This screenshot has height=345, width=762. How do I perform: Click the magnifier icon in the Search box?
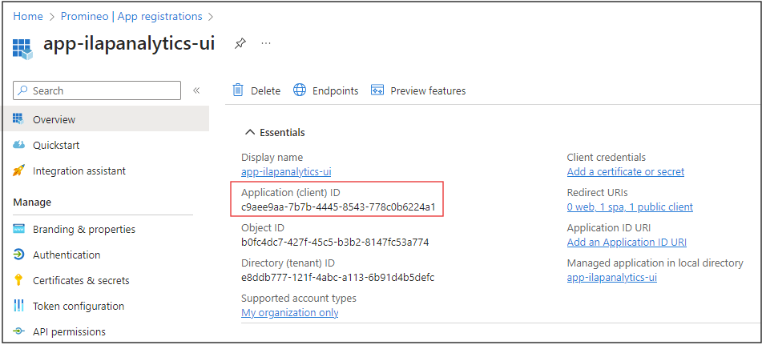tap(23, 90)
